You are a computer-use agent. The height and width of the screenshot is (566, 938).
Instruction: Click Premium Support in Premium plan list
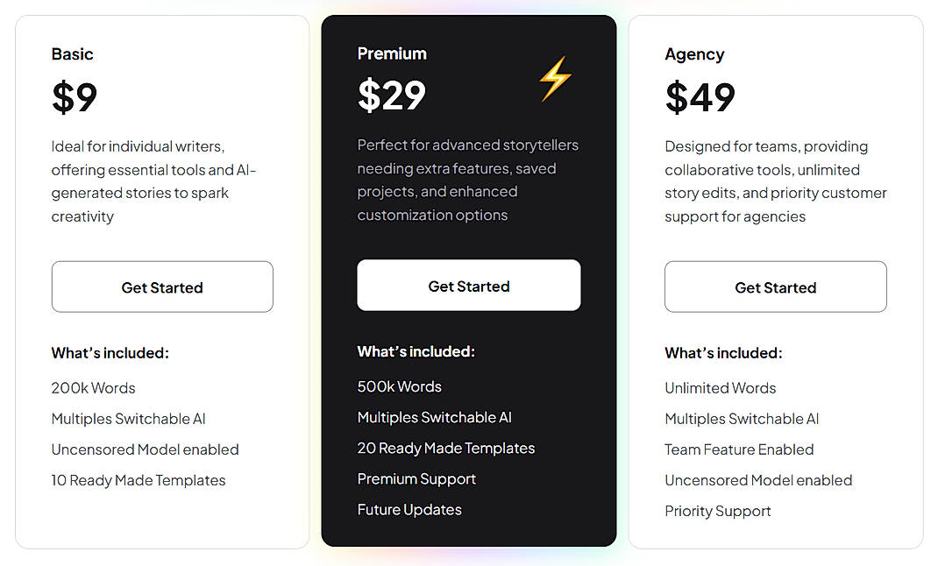click(x=416, y=479)
